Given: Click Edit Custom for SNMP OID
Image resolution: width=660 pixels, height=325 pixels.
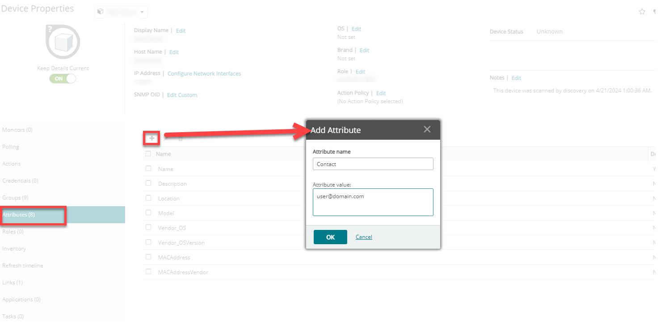Looking at the screenshot, I should tap(182, 95).
